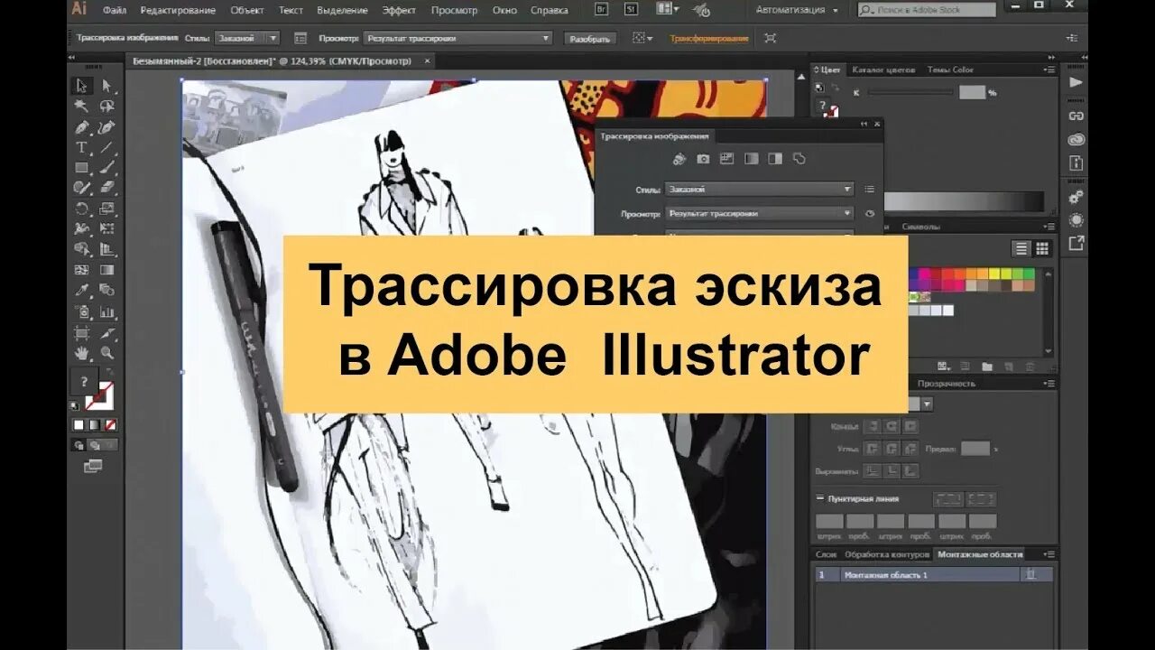Open Bridge (Br) from the top bar
The width and height of the screenshot is (1155, 650).
tap(602, 9)
